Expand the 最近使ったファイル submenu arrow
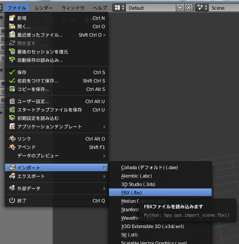 point(104,35)
